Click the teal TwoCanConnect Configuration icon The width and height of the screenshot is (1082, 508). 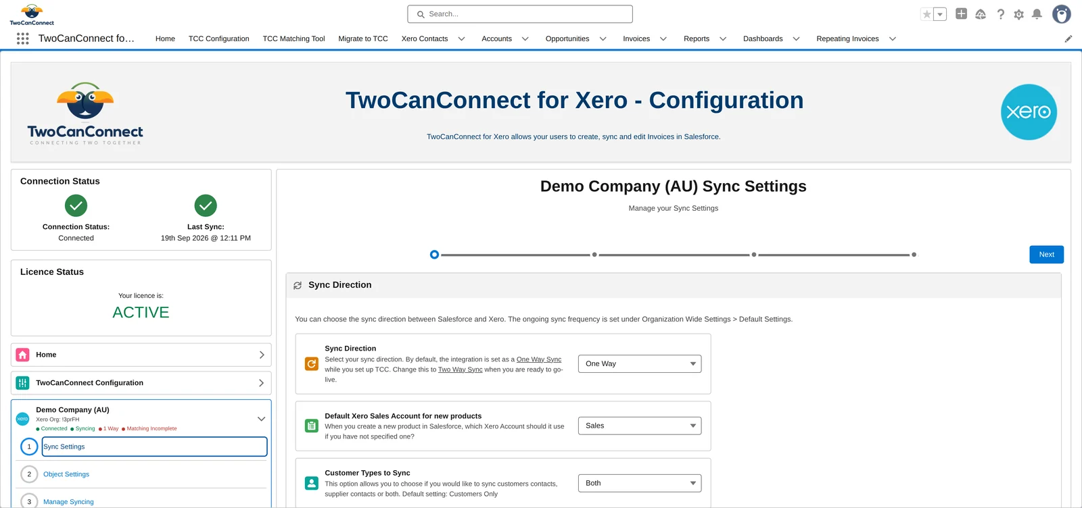23,383
